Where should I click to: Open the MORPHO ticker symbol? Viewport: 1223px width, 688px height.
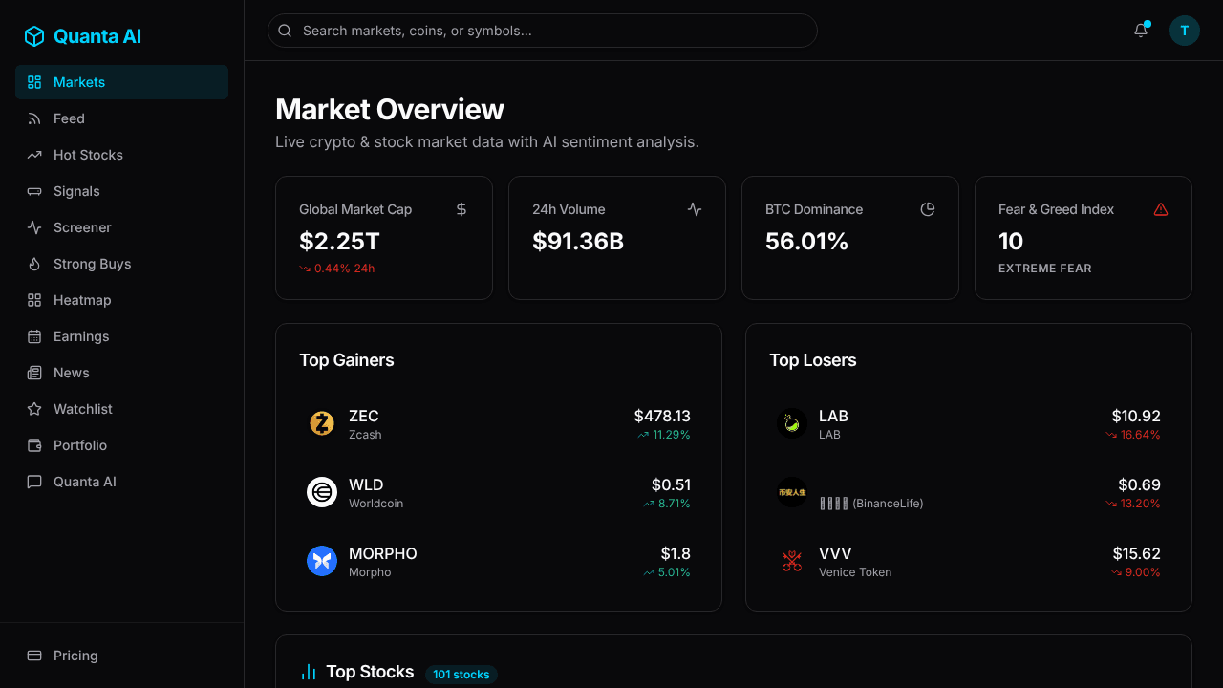[x=383, y=554]
